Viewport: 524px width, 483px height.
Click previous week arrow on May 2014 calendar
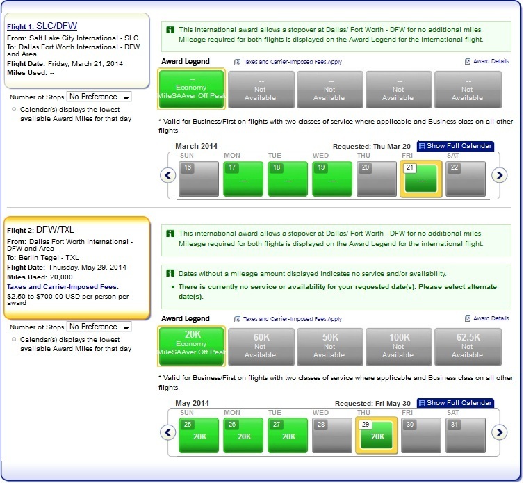(x=167, y=432)
